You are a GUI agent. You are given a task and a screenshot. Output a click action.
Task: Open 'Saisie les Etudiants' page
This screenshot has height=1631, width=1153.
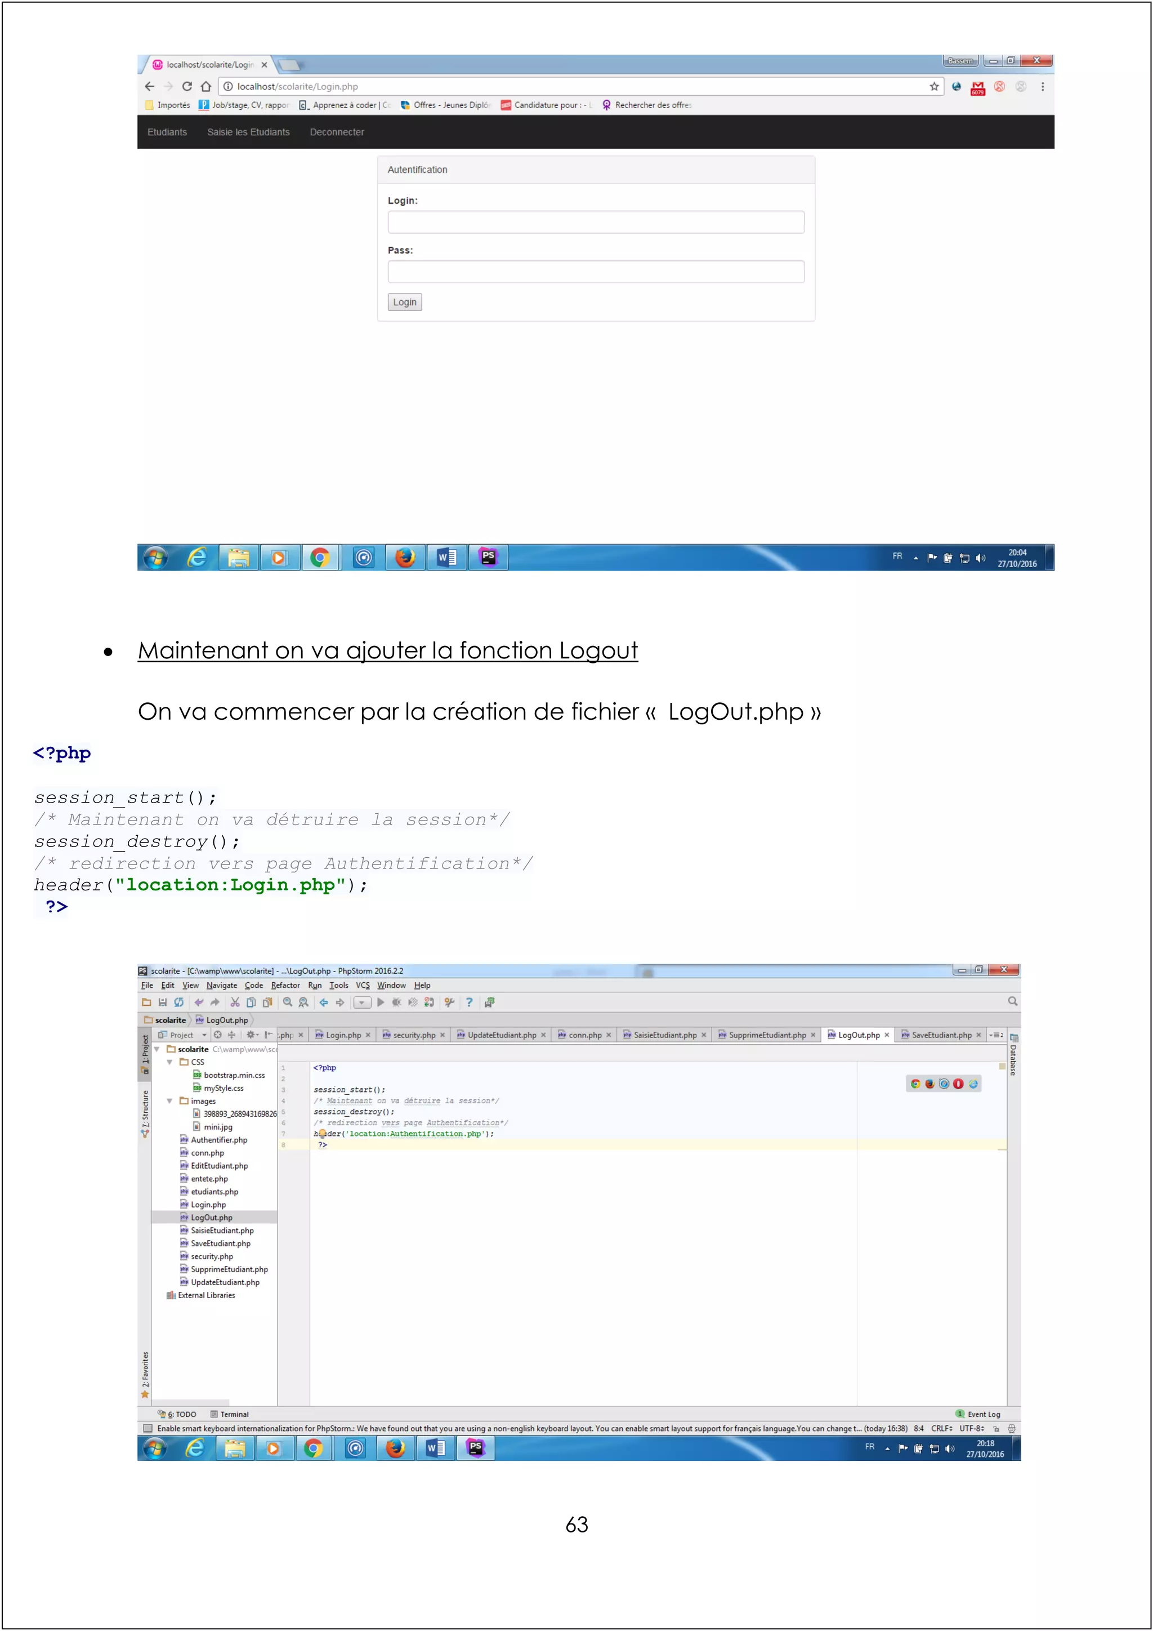(248, 132)
